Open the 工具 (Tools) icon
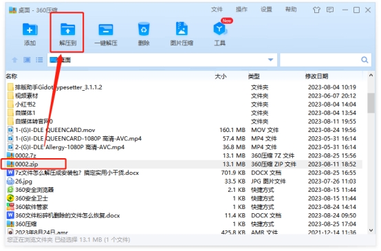 coord(220,29)
